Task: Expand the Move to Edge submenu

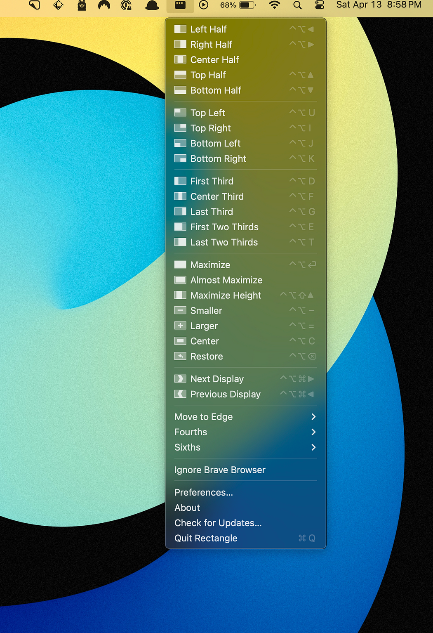Action: click(x=246, y=417)
